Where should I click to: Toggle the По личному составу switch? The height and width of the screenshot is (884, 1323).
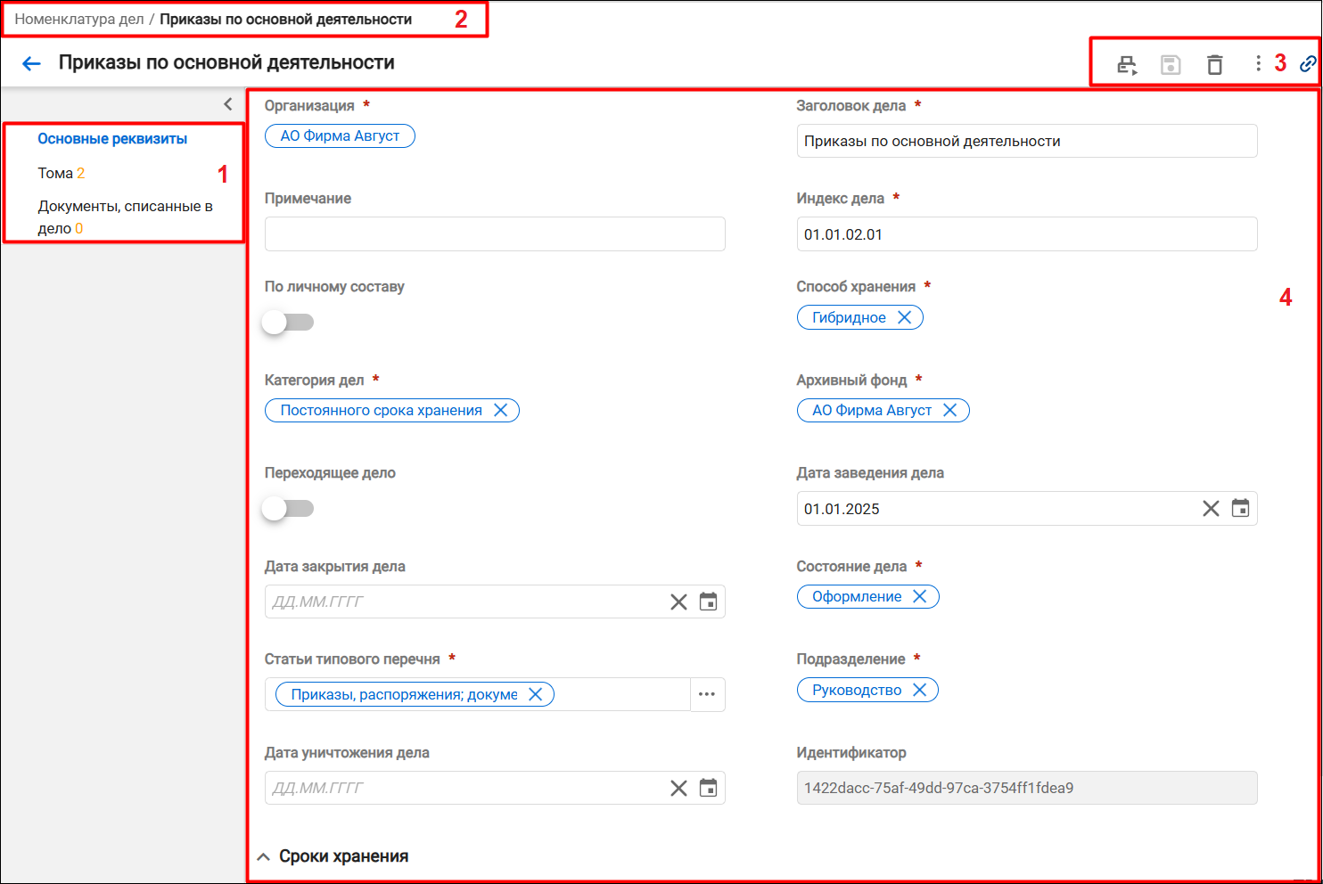point(288,322)
